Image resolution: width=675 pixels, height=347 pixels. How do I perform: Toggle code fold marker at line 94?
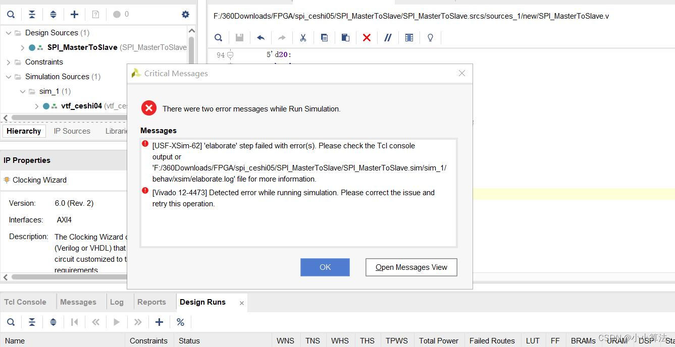tap(230, 55)
